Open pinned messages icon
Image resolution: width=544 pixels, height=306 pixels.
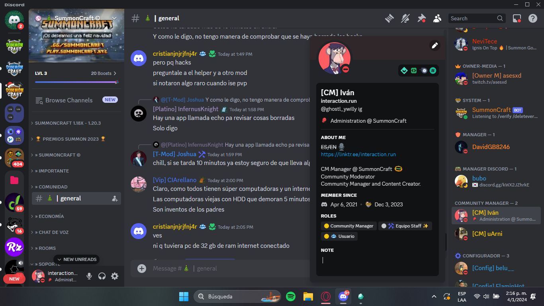click(x=421, y=18)
